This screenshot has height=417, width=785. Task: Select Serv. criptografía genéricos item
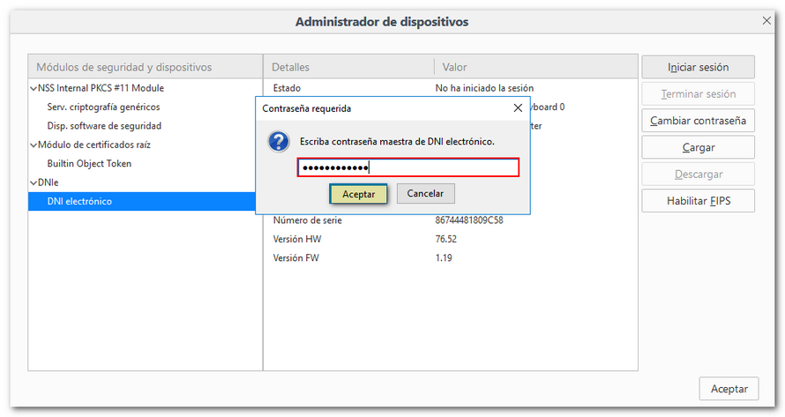click(103, 107)
